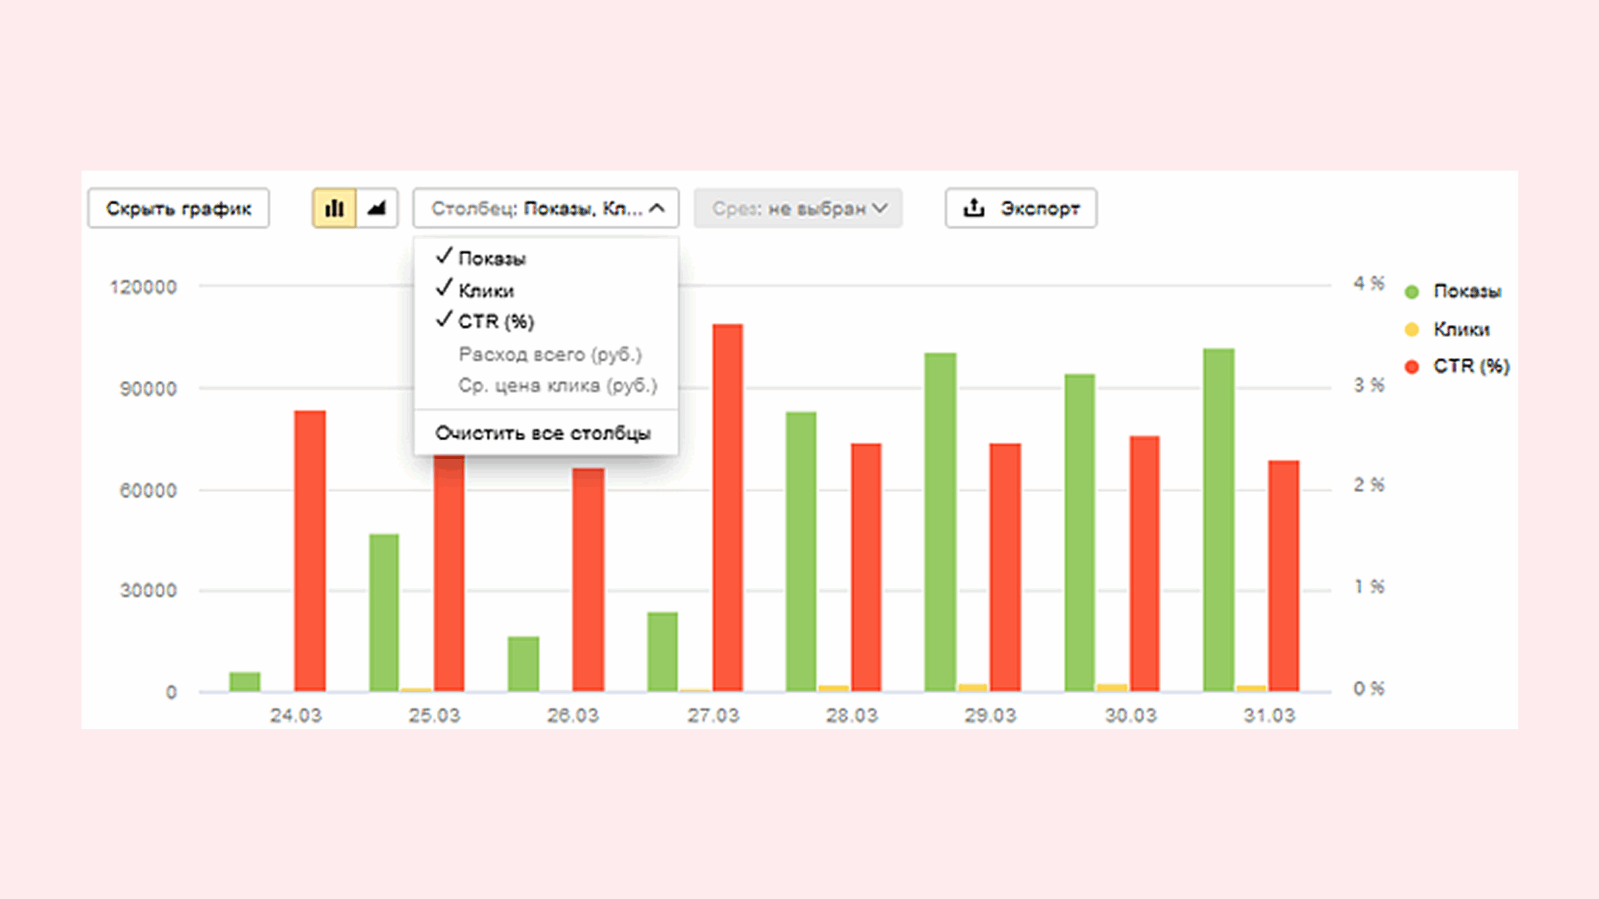
Task: Enable Ср. цена клика (руб.) column
Action: pyautogui.click(x=557, y=386)
